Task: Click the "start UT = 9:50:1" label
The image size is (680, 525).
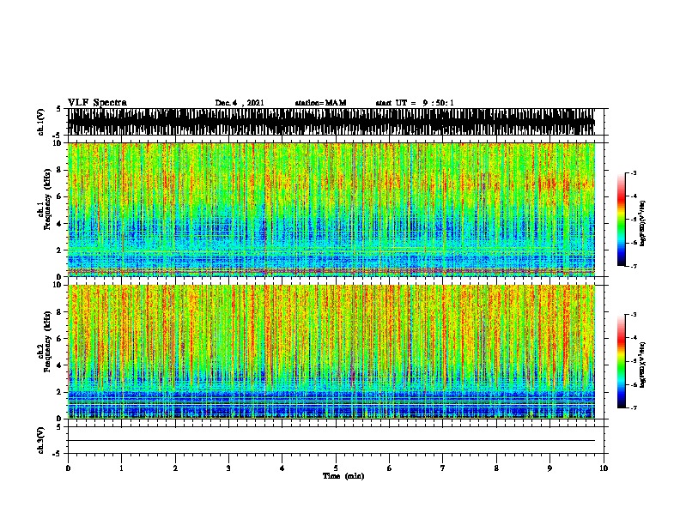Action: (415, 103)
